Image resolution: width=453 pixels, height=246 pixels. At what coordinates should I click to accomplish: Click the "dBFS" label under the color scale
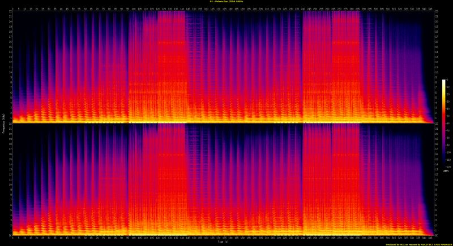click(x=446, y=170)
